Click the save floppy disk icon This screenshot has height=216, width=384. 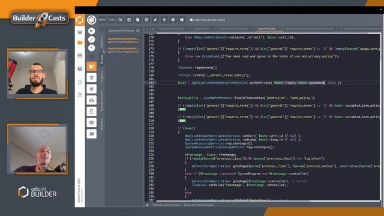182,20
